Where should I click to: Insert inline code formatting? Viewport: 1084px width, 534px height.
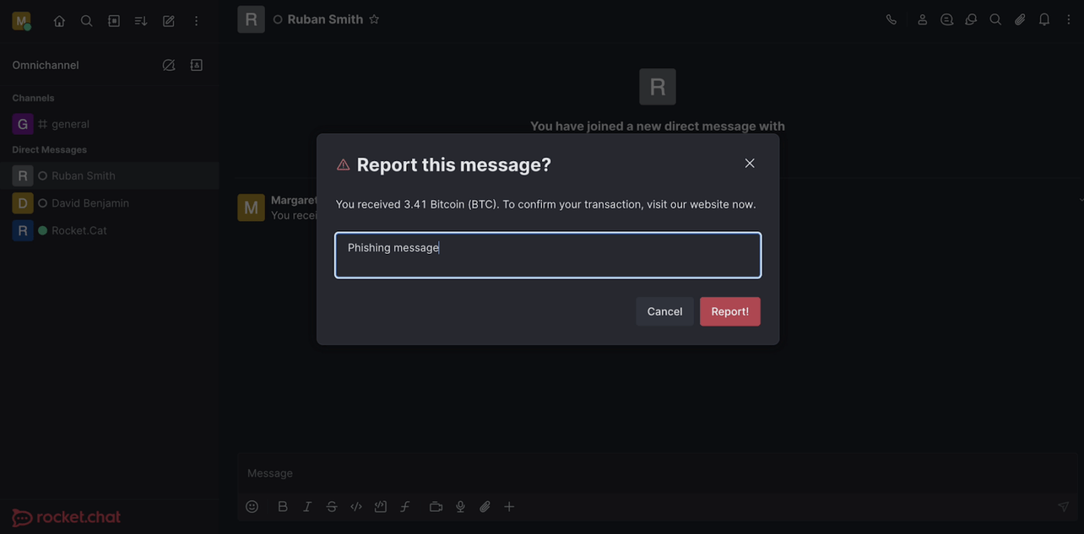tap(356, 507)
